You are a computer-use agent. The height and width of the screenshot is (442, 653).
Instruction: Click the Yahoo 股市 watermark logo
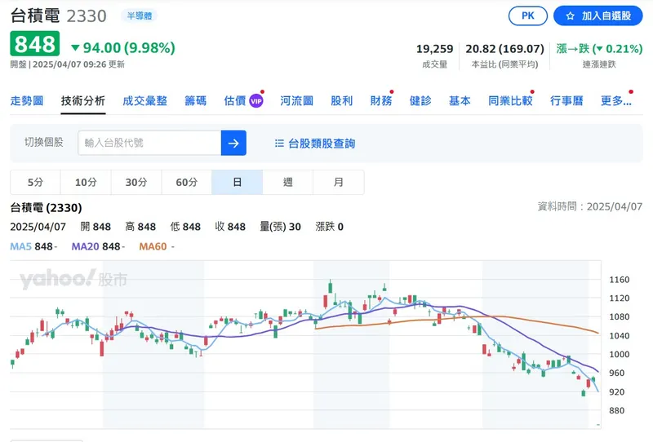tap(73, 280)
